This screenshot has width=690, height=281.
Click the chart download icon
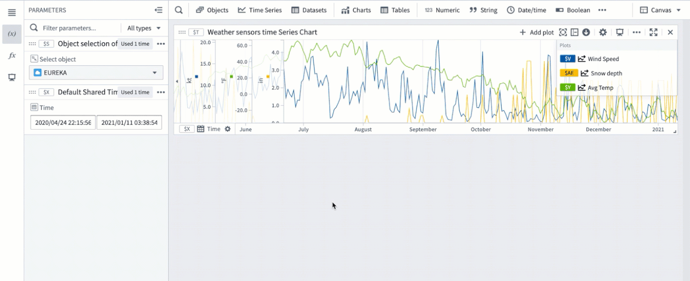tap(586, 32)
